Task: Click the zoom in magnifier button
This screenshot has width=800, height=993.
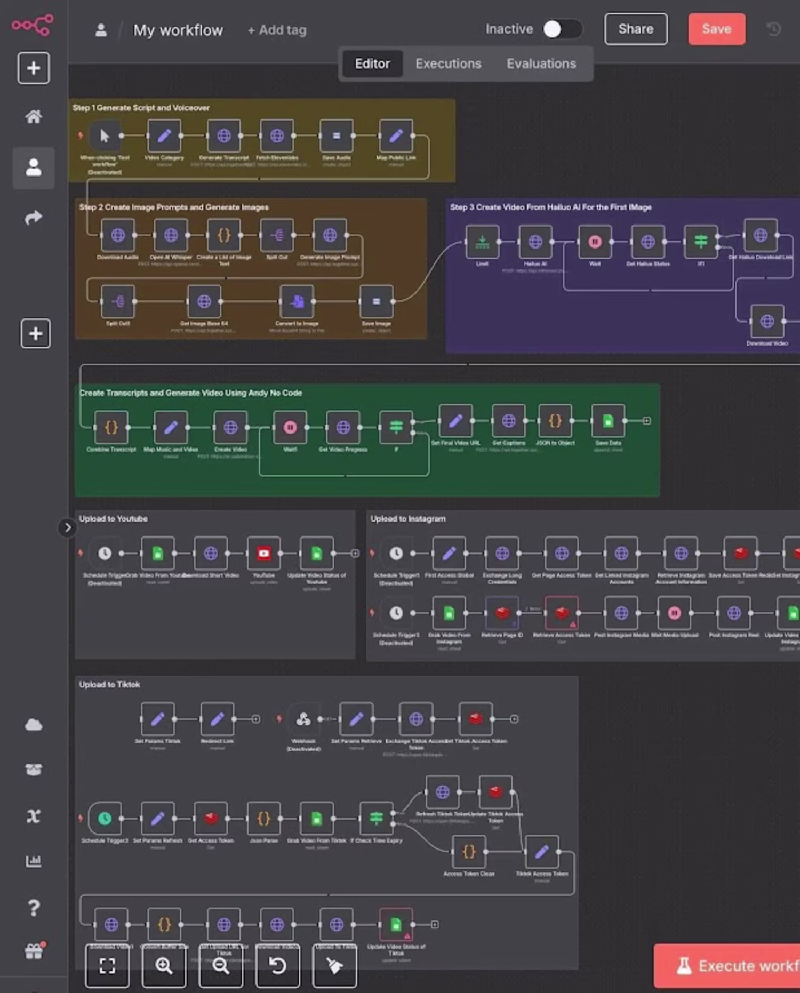Action: click(x=164, y=965)
